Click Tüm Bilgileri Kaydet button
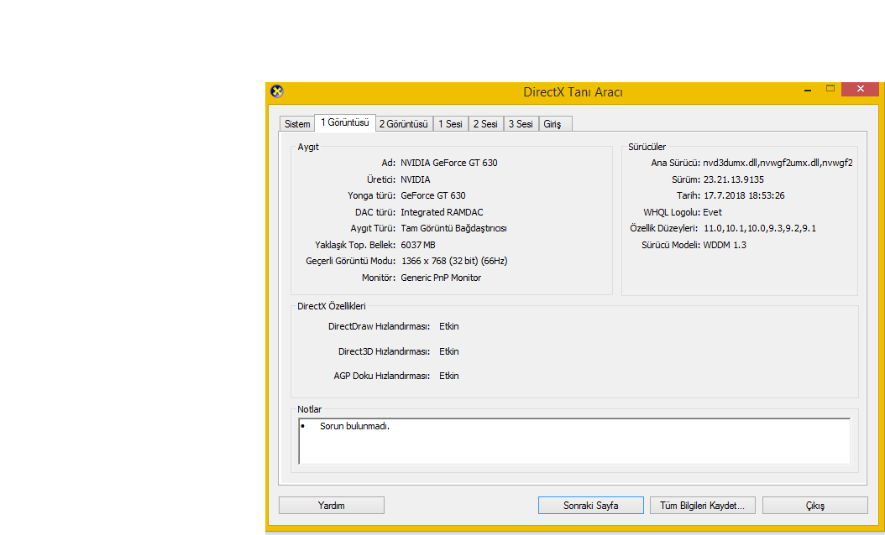The width and height of the screenshot is (885, 535). [703, 506]
